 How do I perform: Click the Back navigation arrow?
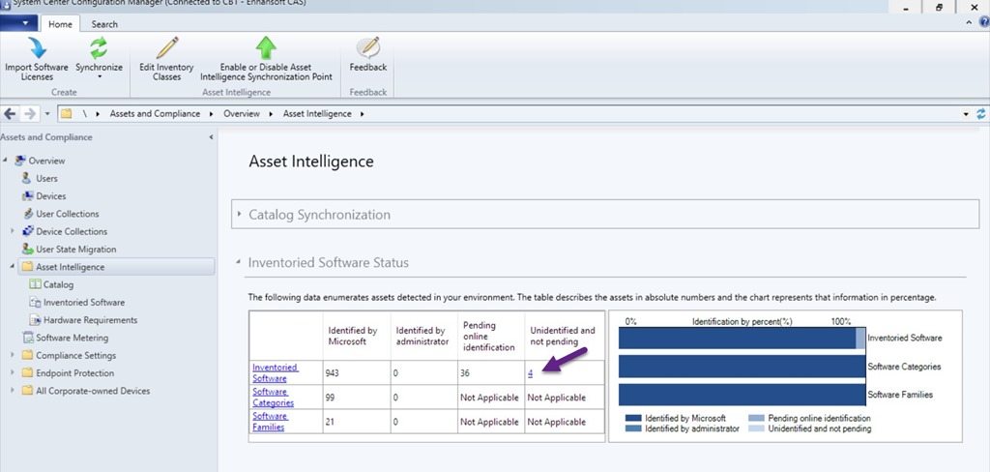10,114
